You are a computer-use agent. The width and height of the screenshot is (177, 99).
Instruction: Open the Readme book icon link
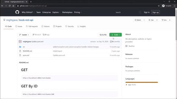click(x=126, y=46)
